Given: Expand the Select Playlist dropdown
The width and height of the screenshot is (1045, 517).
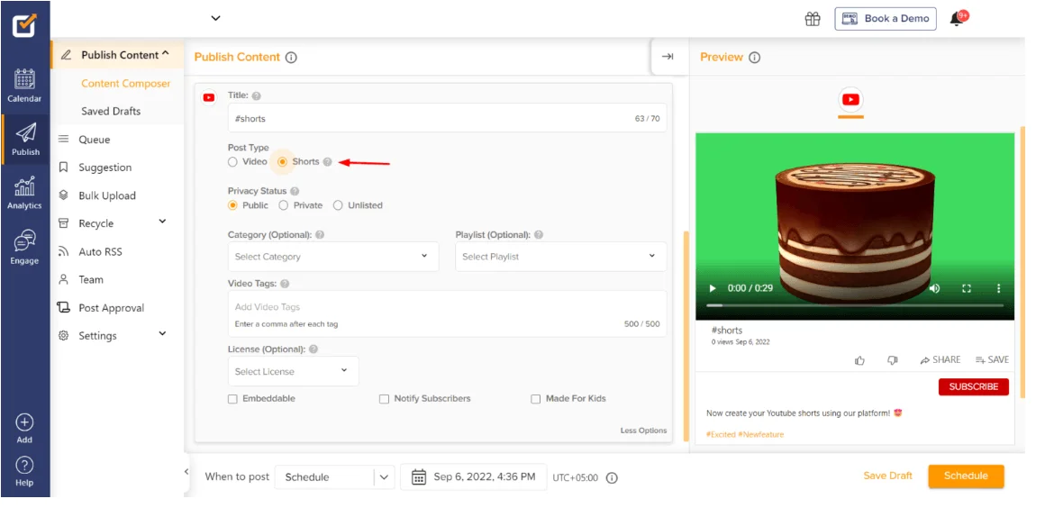Looking at the screenshot, I should (x=560, y=257).
